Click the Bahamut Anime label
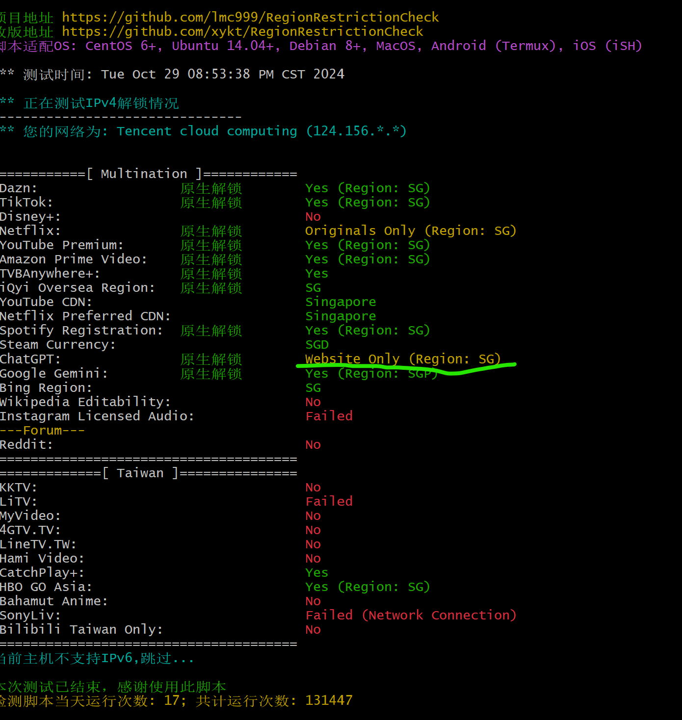This screenshot has width=682, height=720. tap(54, 601)
